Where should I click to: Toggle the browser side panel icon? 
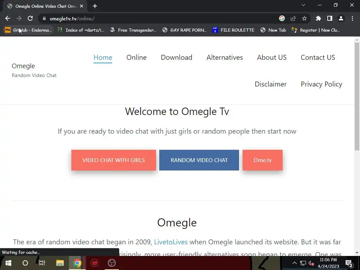click(x=330, y=18)
